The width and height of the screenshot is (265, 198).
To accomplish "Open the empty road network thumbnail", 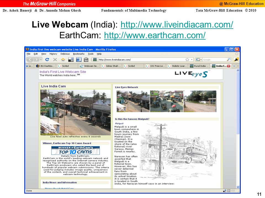I will pos(200,101).
